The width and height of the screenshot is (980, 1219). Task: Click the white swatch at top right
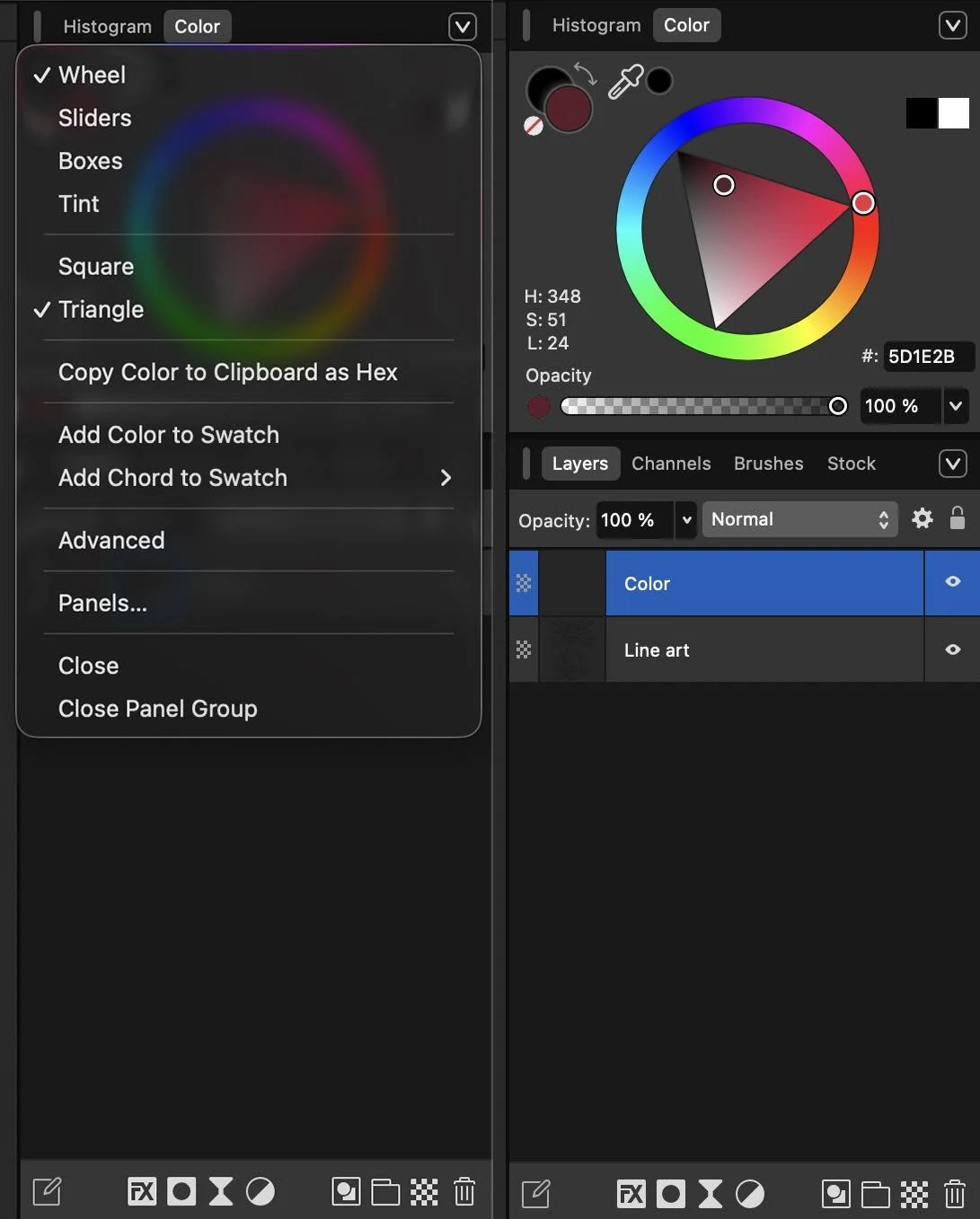pyautogui.click(x=953, y=113)
